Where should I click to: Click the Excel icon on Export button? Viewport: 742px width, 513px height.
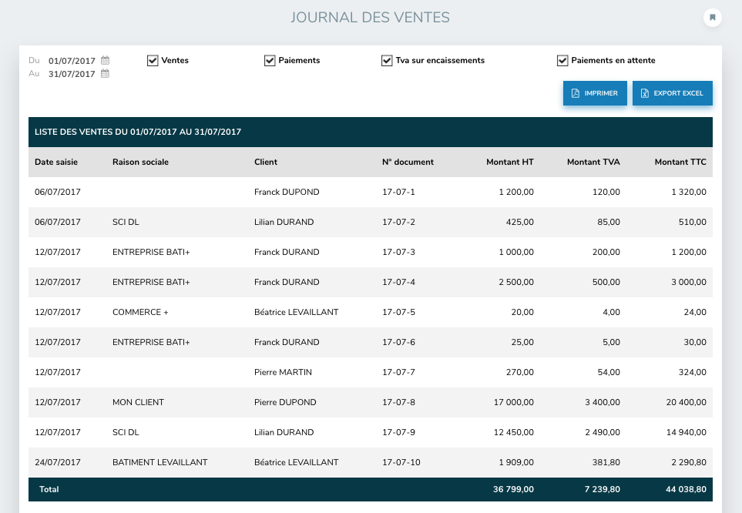(x=644, y=93)
